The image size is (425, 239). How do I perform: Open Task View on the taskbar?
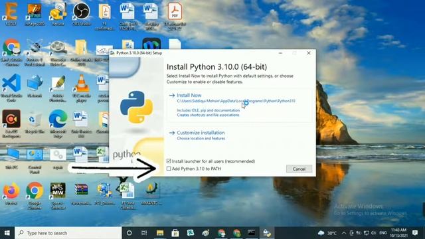pos(144,233)
